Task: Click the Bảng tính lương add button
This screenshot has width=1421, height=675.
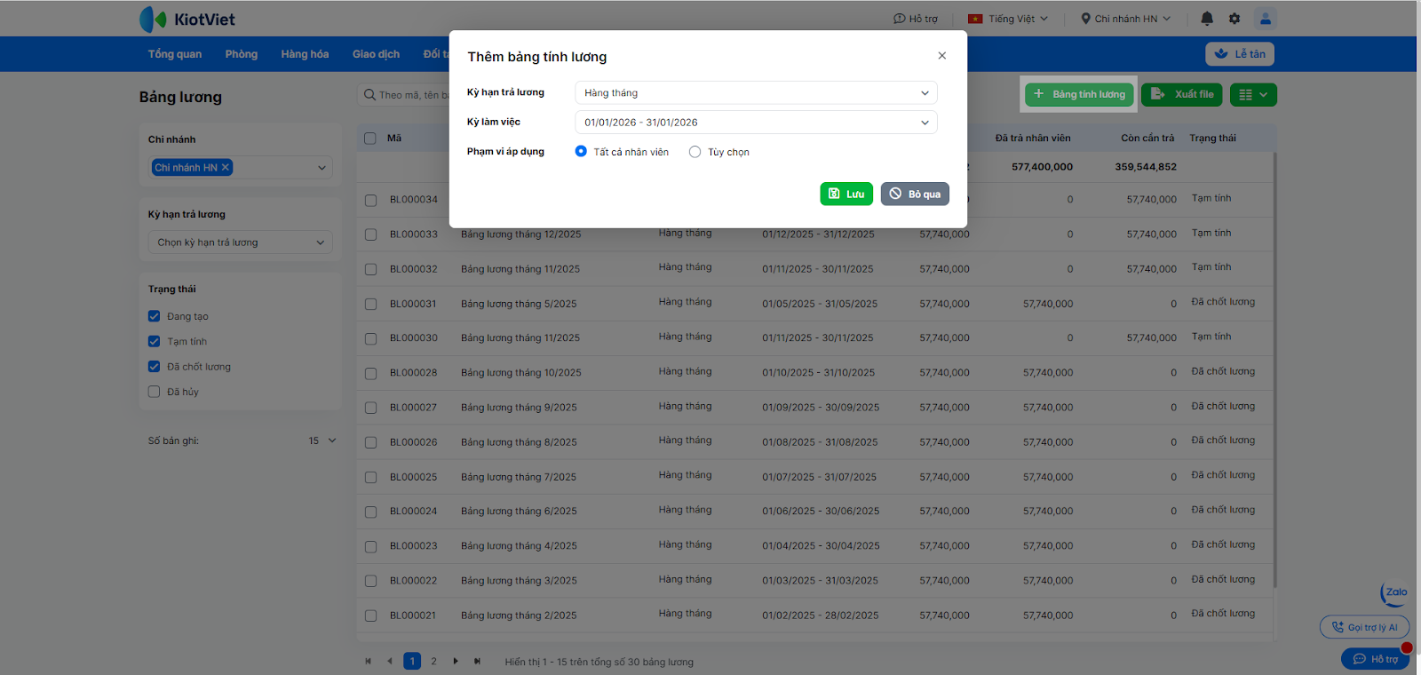Action: coord(1079,94)
